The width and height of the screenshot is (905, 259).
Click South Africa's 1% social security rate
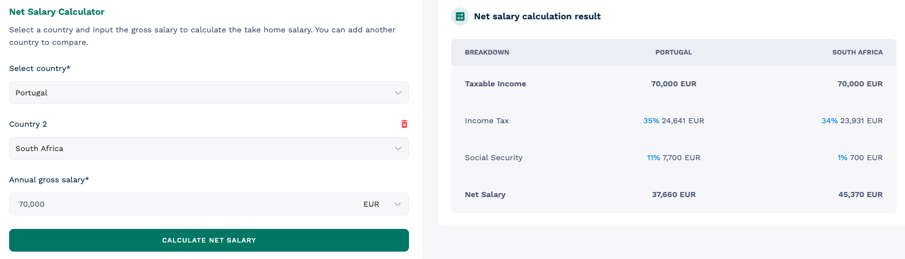point(842,157)
